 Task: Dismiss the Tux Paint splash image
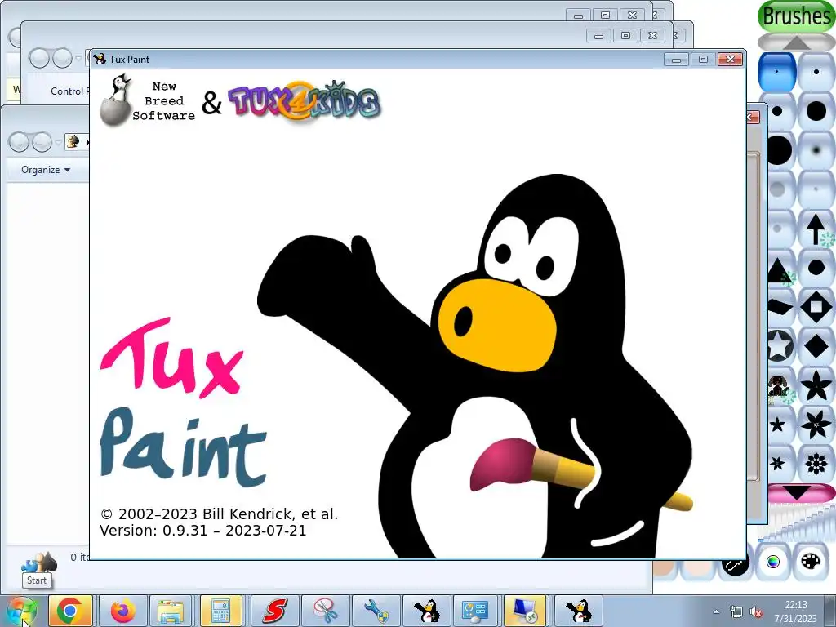pyautogui.click(x=417, y=313)
